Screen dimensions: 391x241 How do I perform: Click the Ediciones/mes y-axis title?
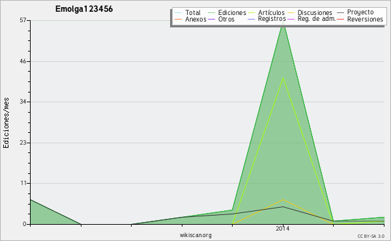tap(6, 123)
